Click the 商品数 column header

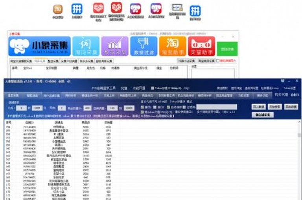86,122
